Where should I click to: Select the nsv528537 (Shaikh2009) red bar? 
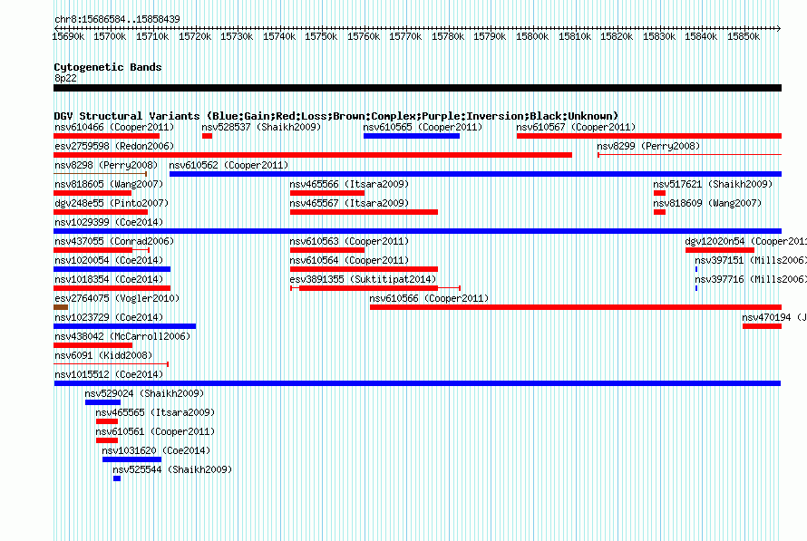tap(207, 136)
